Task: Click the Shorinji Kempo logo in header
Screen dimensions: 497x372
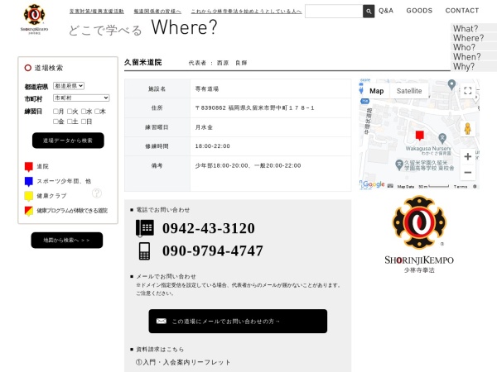Action: point(34,19)
